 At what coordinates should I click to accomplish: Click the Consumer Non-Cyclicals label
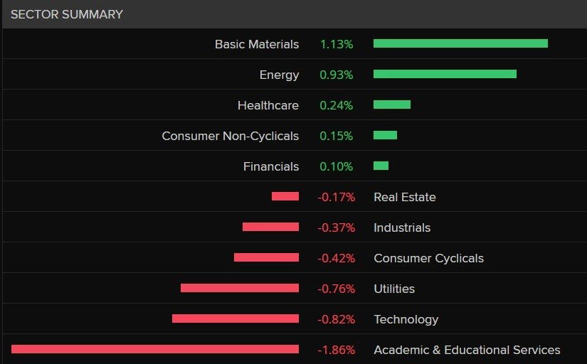click(230, 136)
